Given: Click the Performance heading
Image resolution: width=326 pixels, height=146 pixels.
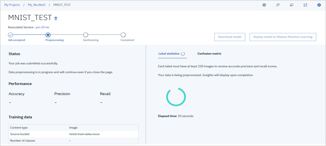Looking at the screenshot, I should (x=20, y=84).
